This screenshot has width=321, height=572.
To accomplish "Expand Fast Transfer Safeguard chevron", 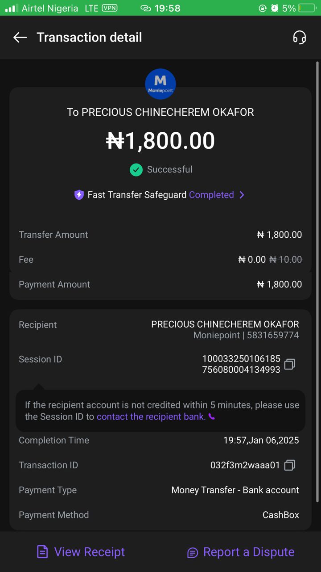I will pos(242,195).
